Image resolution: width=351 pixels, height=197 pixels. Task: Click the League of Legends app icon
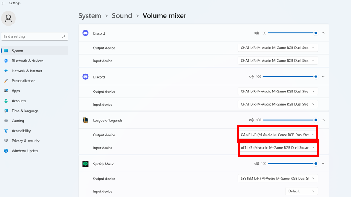point(85,120)
